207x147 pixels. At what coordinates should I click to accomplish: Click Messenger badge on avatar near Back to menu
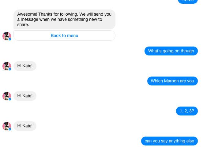(x=10, y=39)
